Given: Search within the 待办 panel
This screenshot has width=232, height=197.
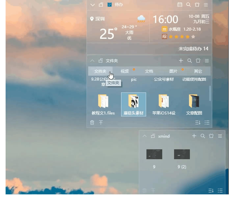Looking at the screenshot, I should (188, 5).
